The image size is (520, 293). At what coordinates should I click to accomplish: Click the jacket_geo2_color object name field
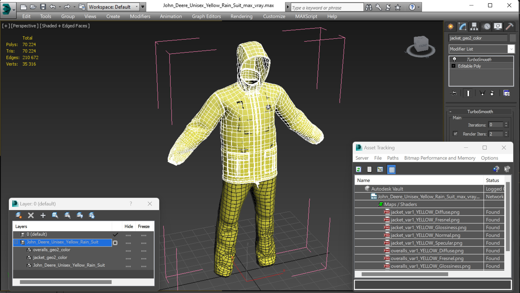pos(478,38)
